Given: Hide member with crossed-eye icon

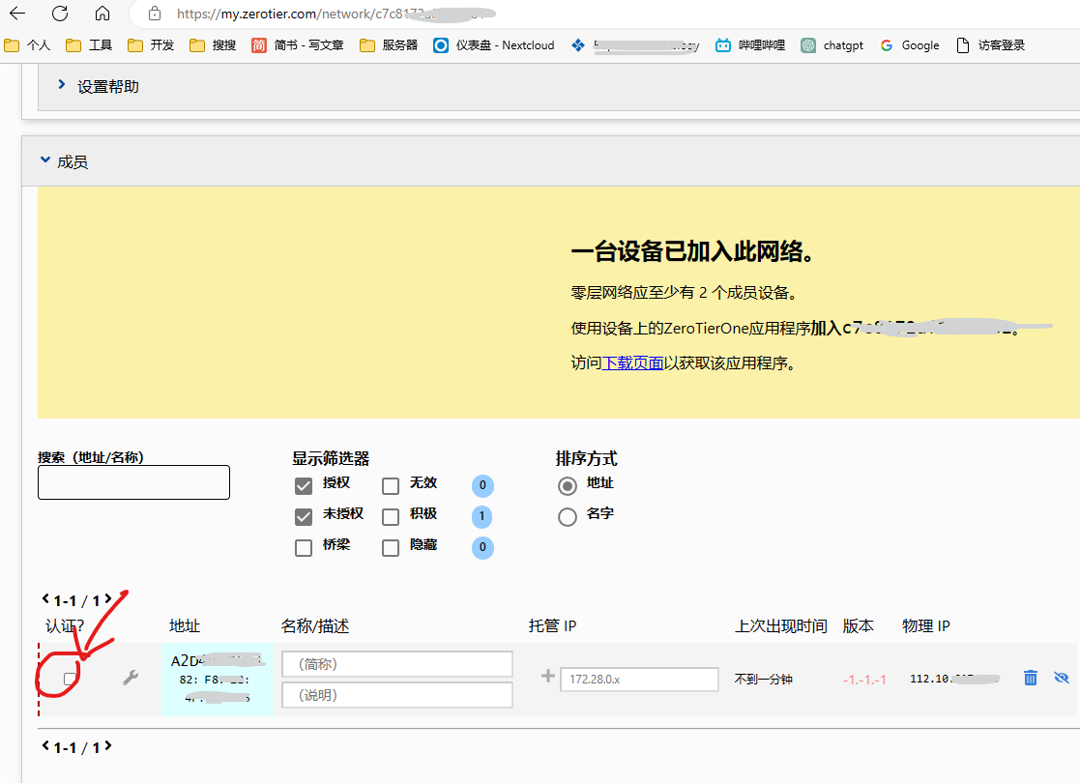Looking at the screenshot, I should (1062, 678).
